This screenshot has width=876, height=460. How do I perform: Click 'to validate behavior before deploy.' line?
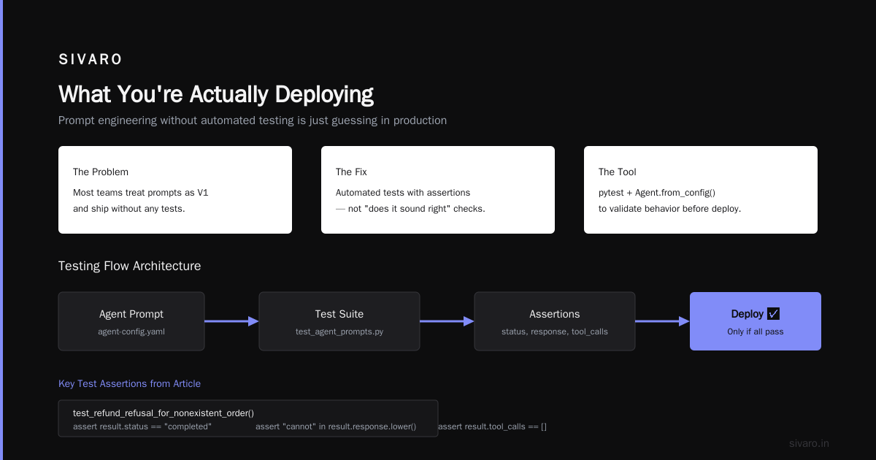tap(670, 209)
